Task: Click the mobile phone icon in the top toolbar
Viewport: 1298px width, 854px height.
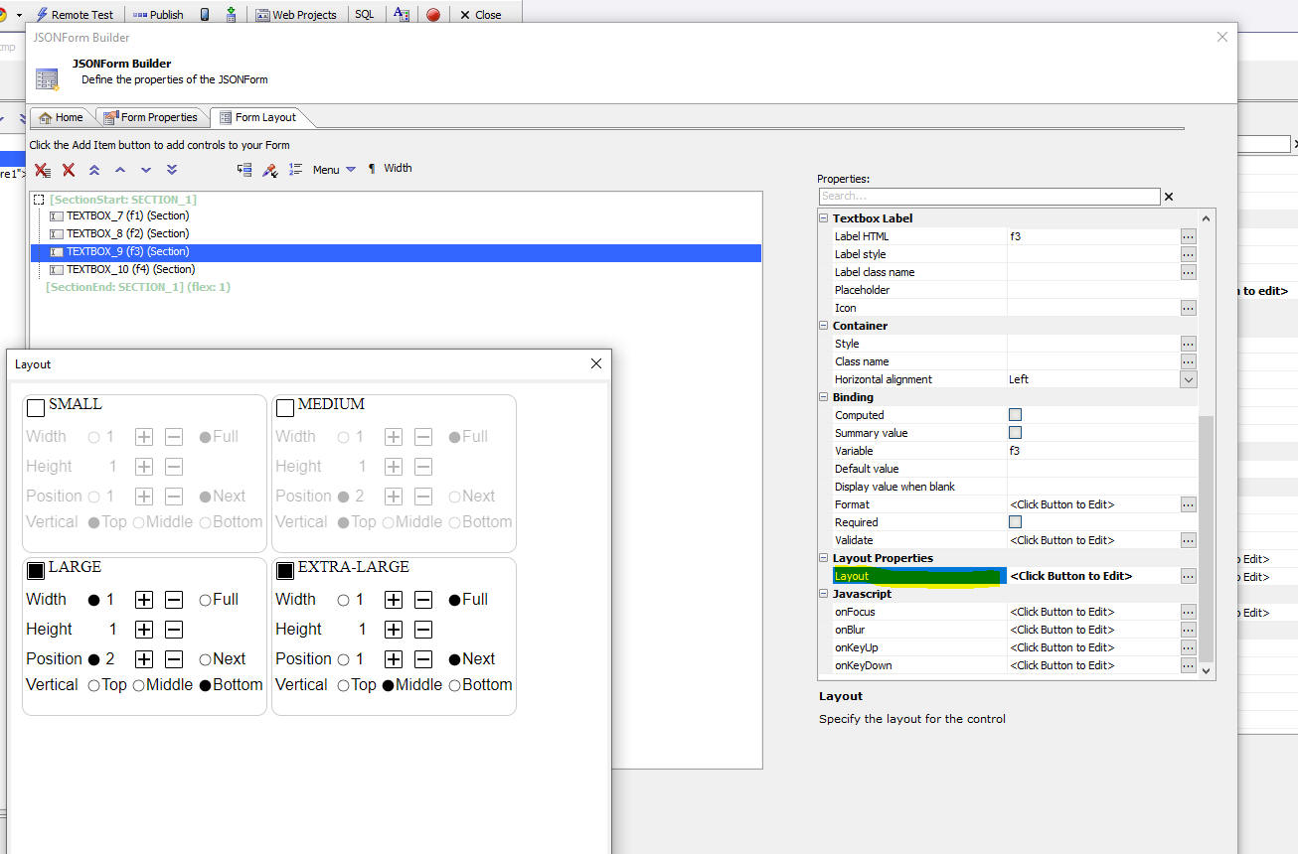Action: point(205,15)
